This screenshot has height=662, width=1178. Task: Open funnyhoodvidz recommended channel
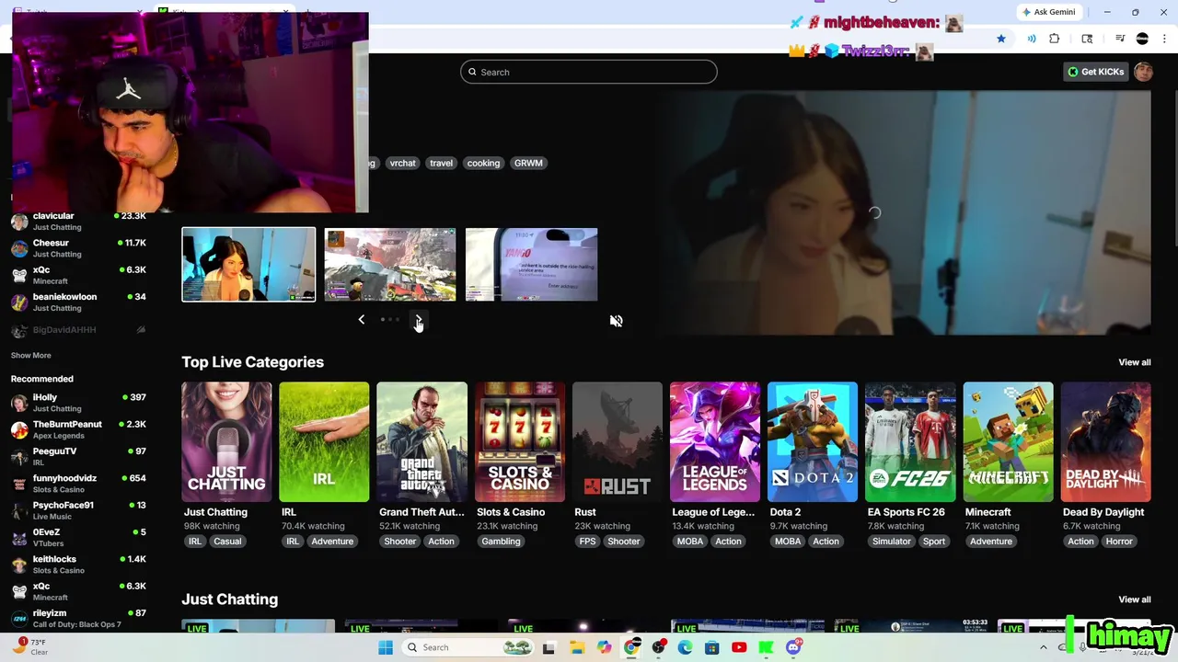point(78,484)
